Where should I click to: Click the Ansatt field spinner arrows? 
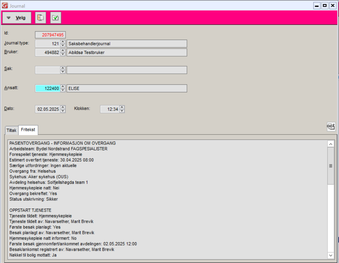coord(63,88)
